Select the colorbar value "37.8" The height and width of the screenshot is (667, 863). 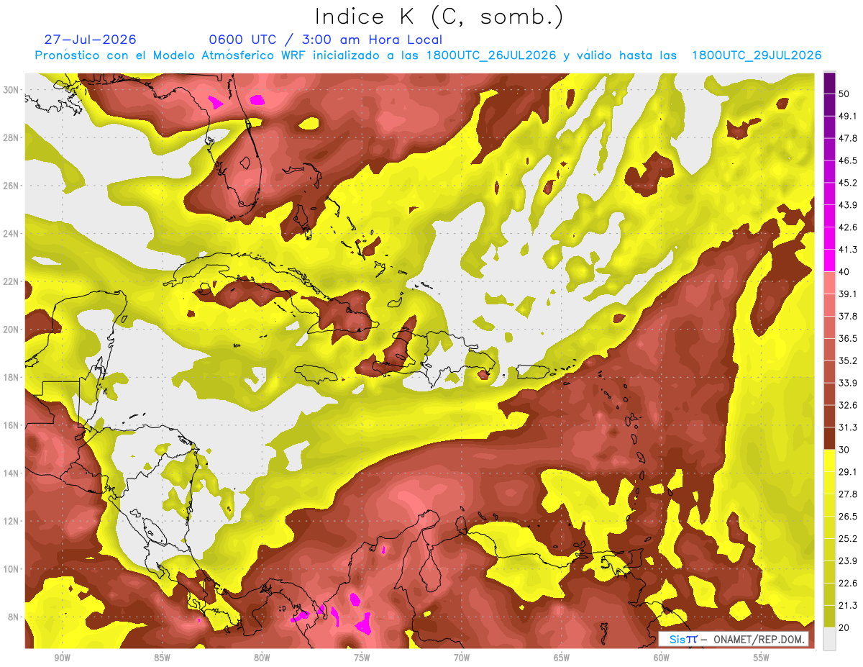[x=848, y=316]
